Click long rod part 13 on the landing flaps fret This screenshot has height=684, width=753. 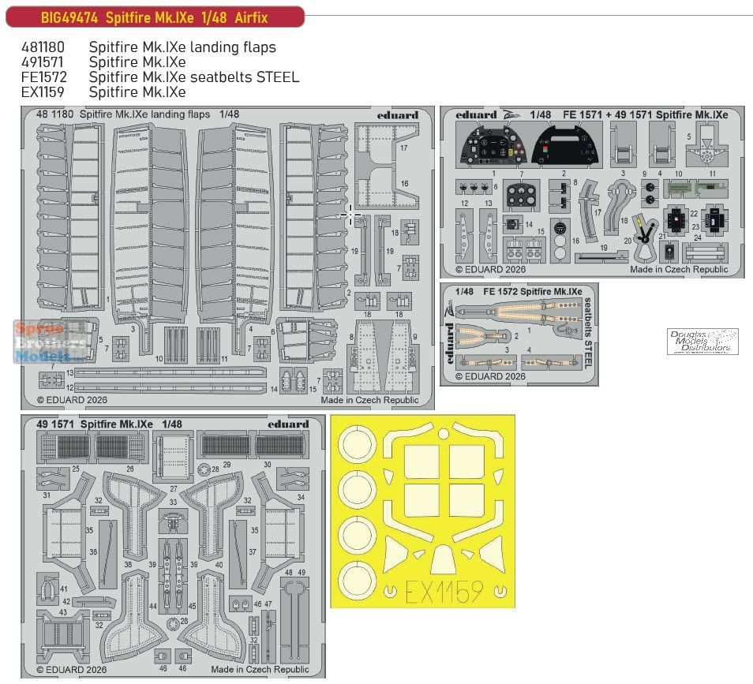(170, 372)
